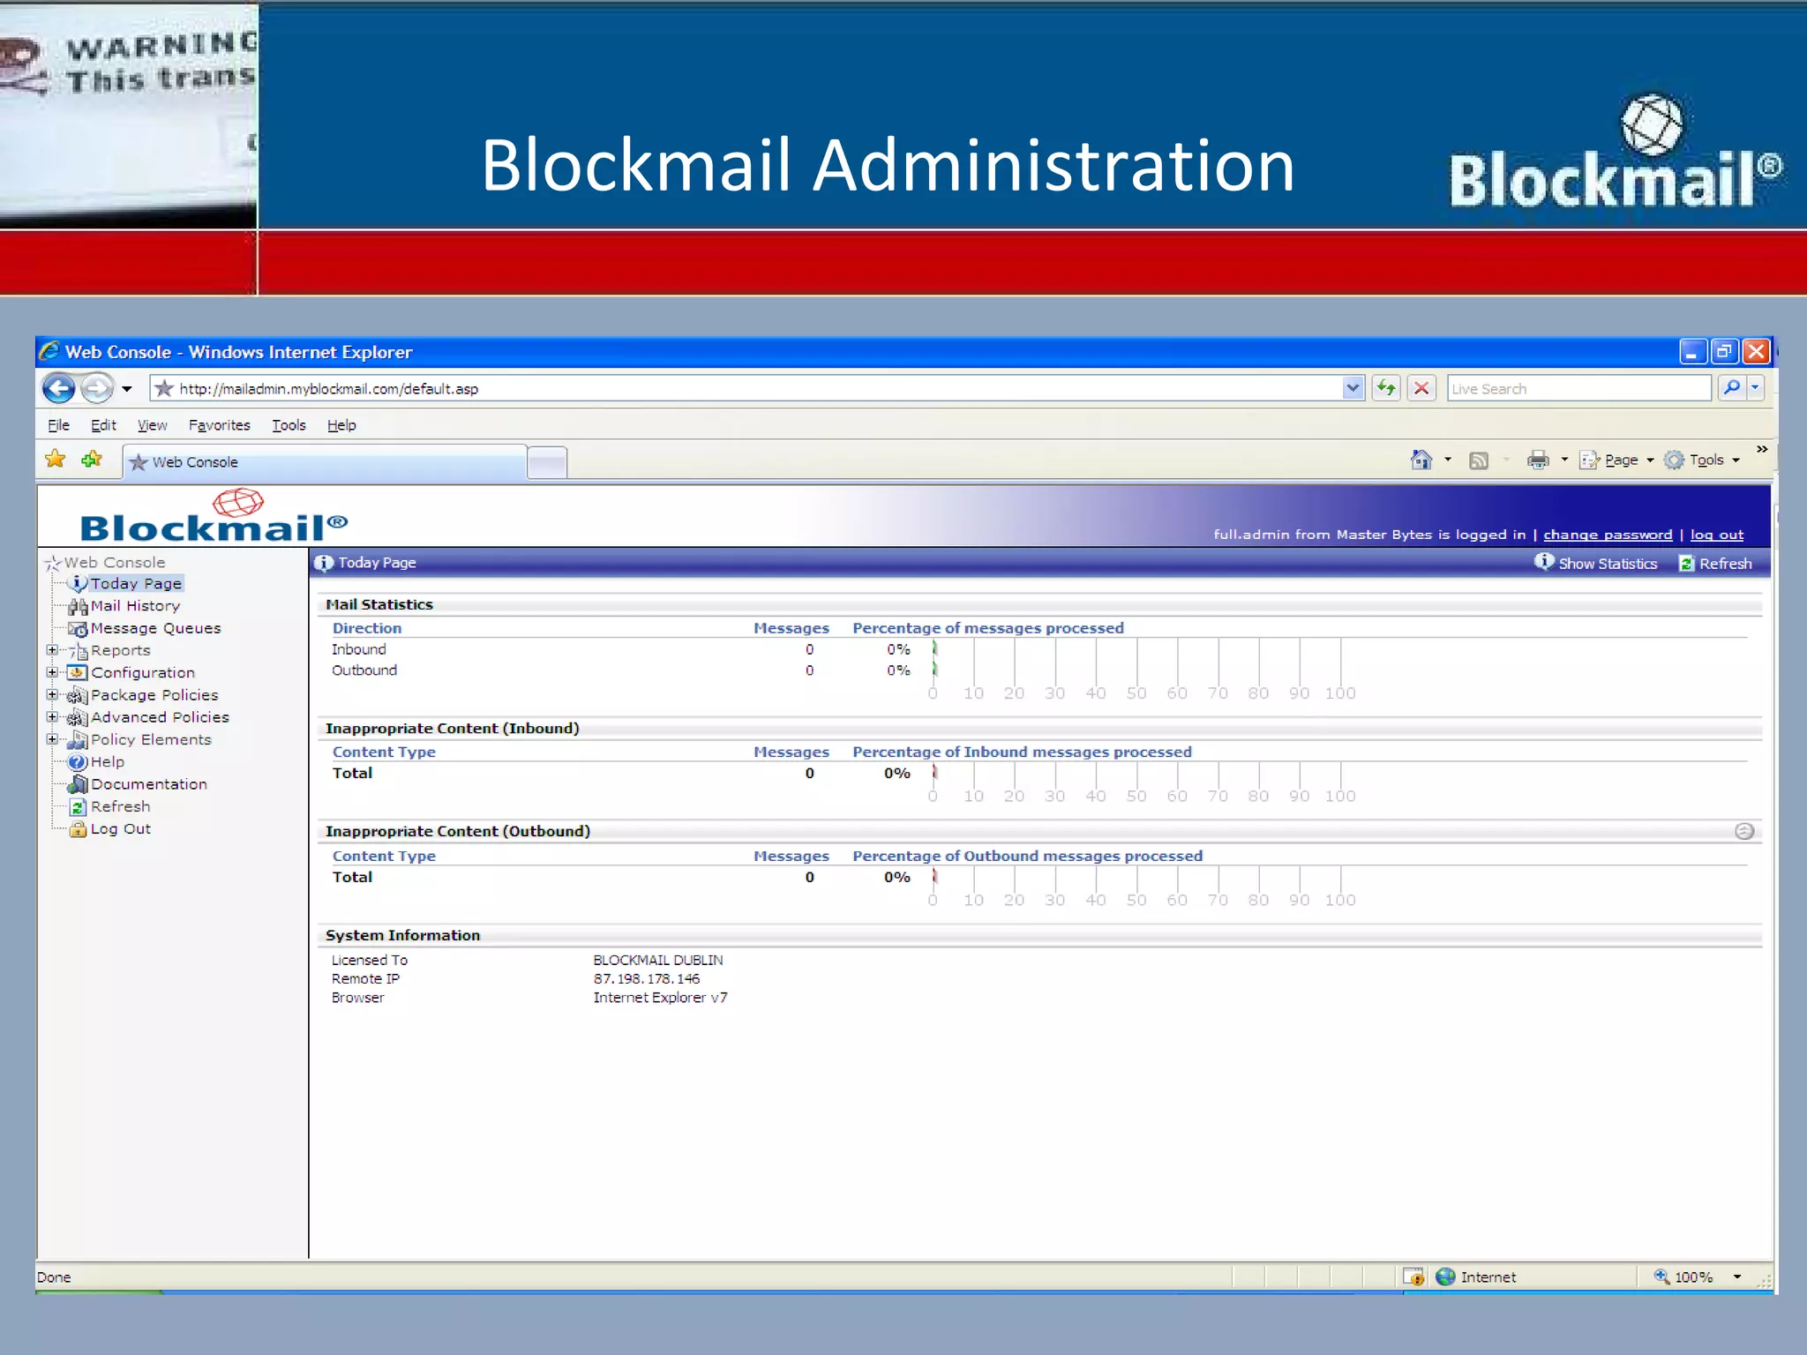Click the green Refresh page icon
1807x1355 pixels.
coord(1386,388)
